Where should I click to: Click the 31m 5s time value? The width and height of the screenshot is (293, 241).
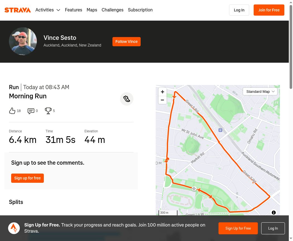[60, 140]
